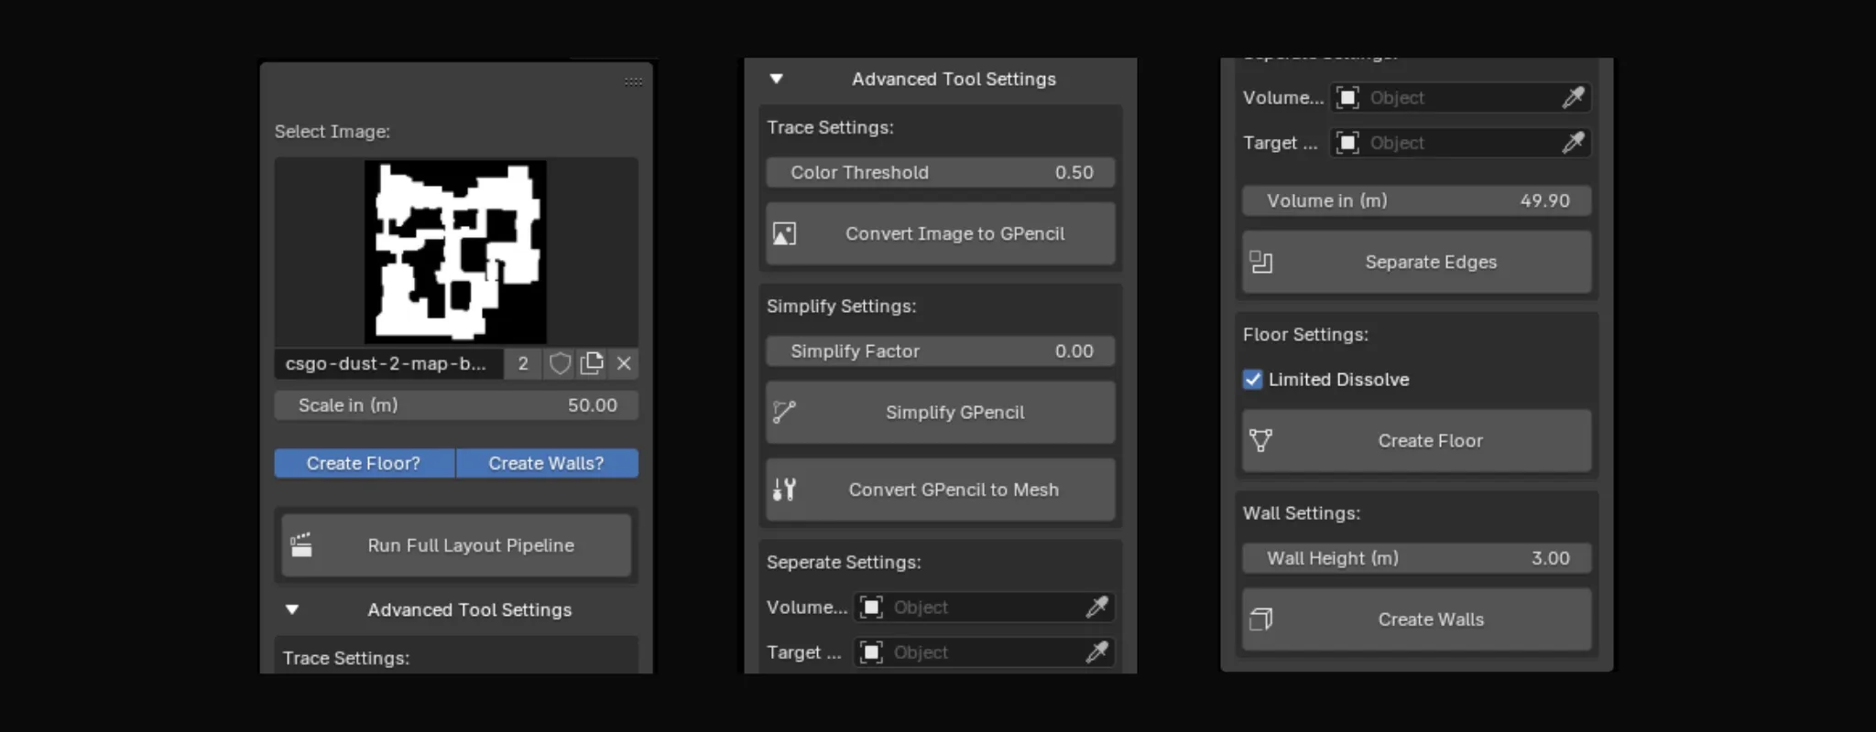Toggle the Create Floor? option
Image resolution: width=1876 pixels, height=732 pixels.
click(364, 464)
